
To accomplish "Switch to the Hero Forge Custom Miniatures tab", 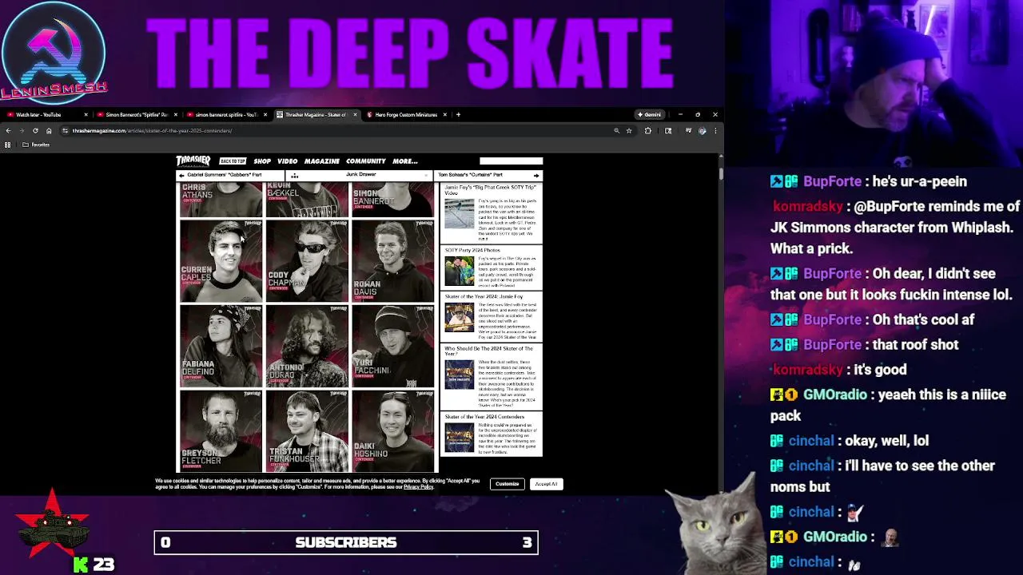I will 406,114.
